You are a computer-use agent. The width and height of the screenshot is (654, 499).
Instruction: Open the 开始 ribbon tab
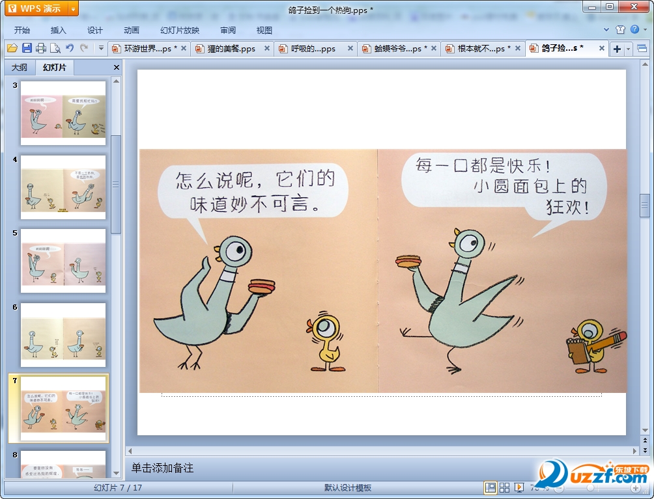click(22, 31)
